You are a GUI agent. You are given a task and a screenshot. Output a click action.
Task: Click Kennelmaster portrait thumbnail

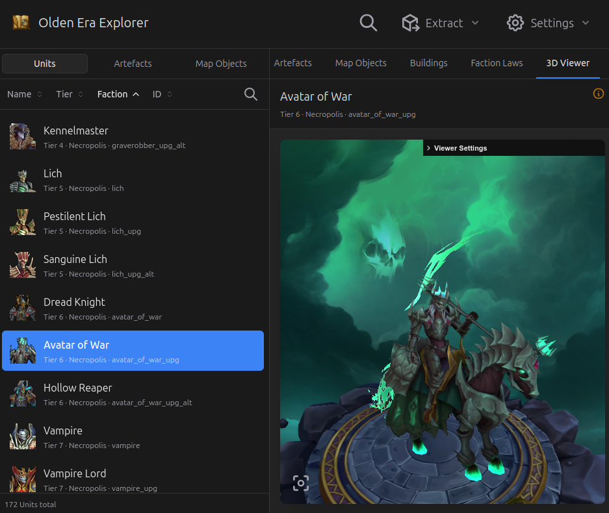coord(23,136)
